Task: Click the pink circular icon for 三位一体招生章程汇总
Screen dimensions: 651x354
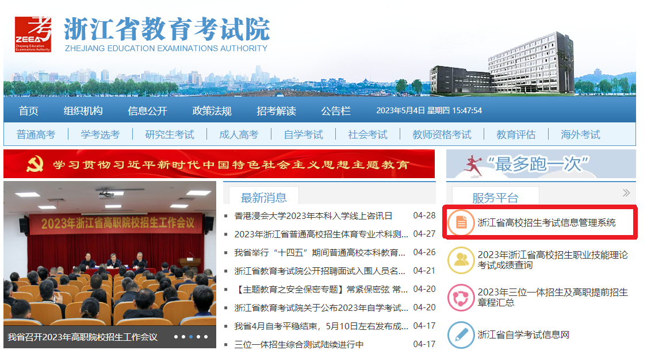Action: point(461,297)
